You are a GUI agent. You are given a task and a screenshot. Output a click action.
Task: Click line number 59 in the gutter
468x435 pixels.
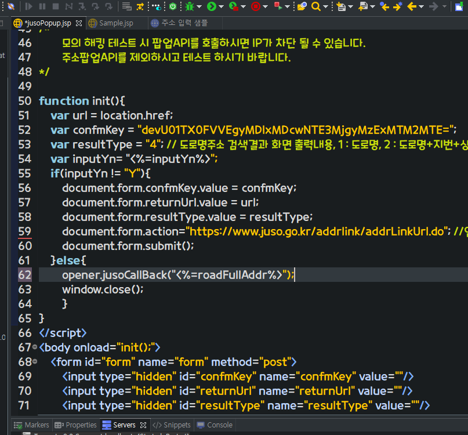(x=25, y=231)
